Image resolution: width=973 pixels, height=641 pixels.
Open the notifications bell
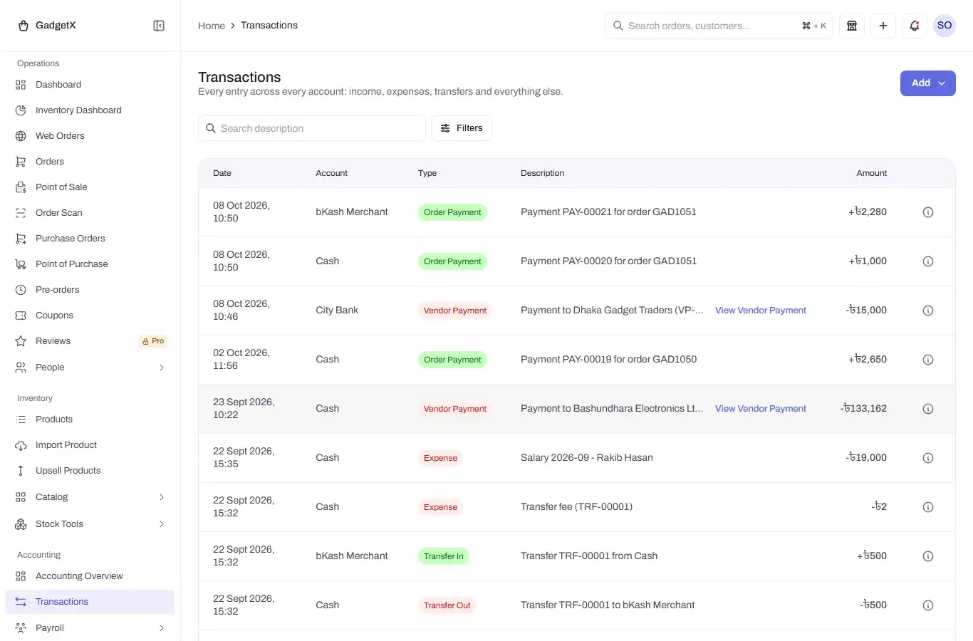click(915, 26)
